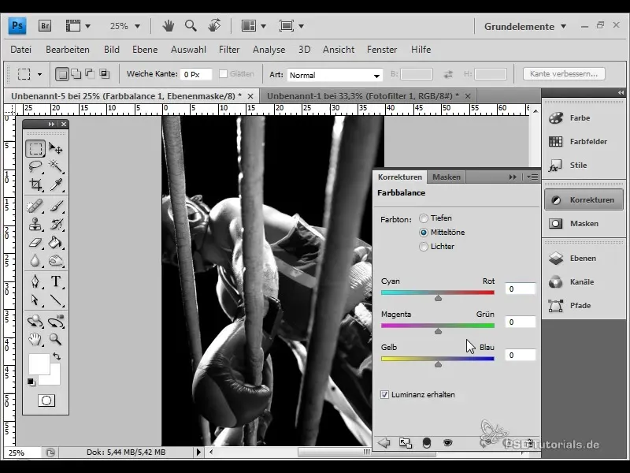The height and width of the screenshot is (473, 630).
Task: Open the Ebene menu
Action: [x=145, y=50]
